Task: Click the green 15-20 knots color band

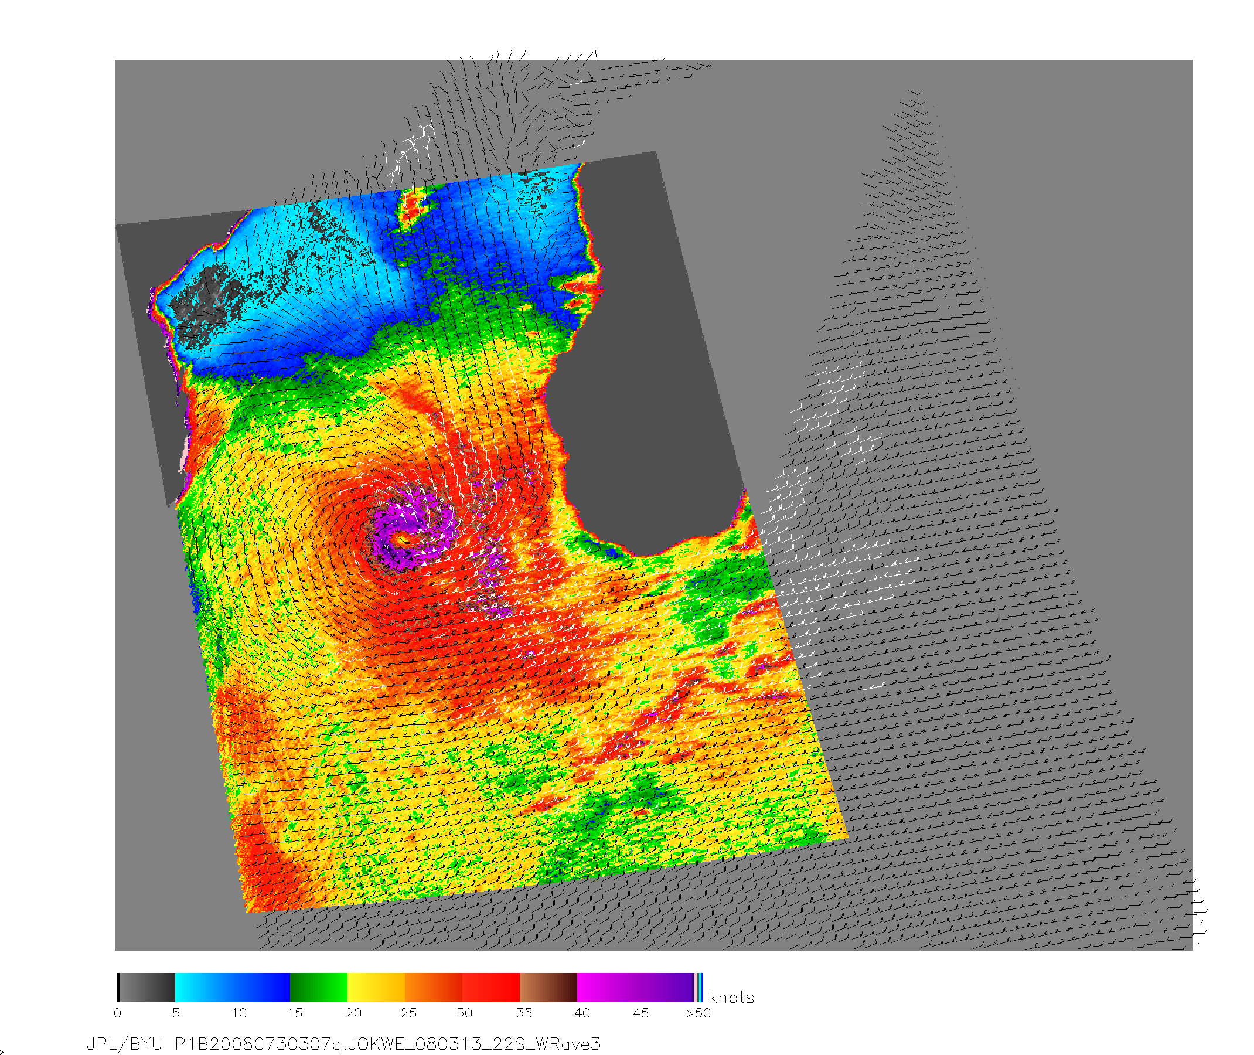Action: (x=319, y=988)
